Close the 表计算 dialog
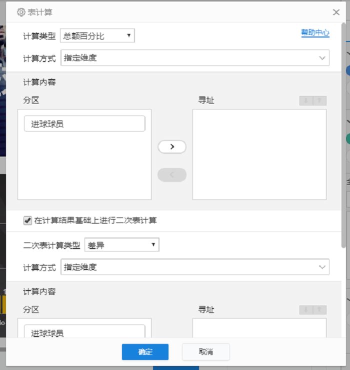This screenshot has width=350, height=370. 336,12
